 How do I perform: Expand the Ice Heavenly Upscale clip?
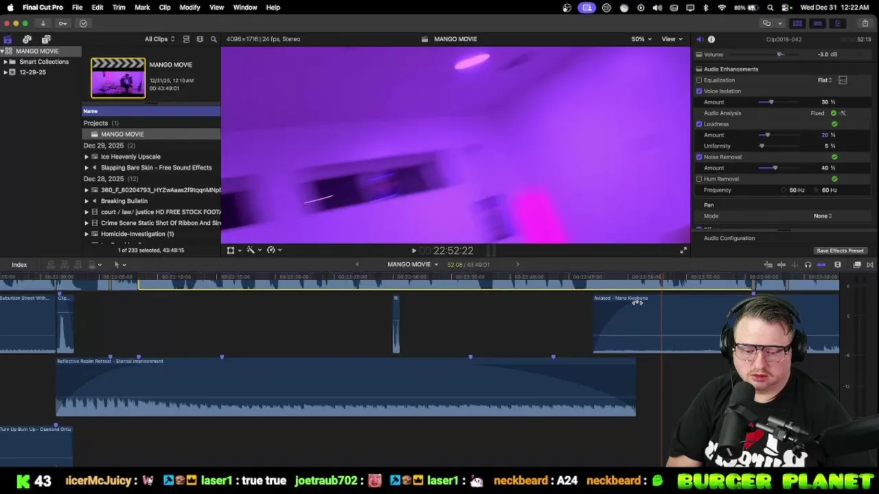[x=87, y=157]
